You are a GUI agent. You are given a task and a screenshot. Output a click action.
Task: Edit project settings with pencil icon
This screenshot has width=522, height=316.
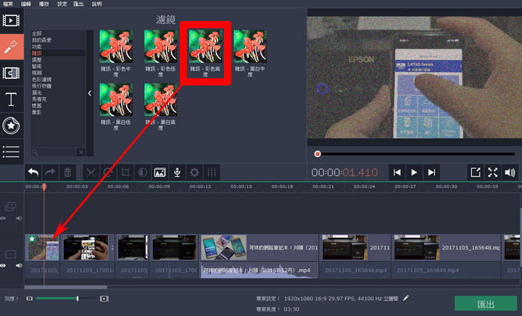coord(405,298)
